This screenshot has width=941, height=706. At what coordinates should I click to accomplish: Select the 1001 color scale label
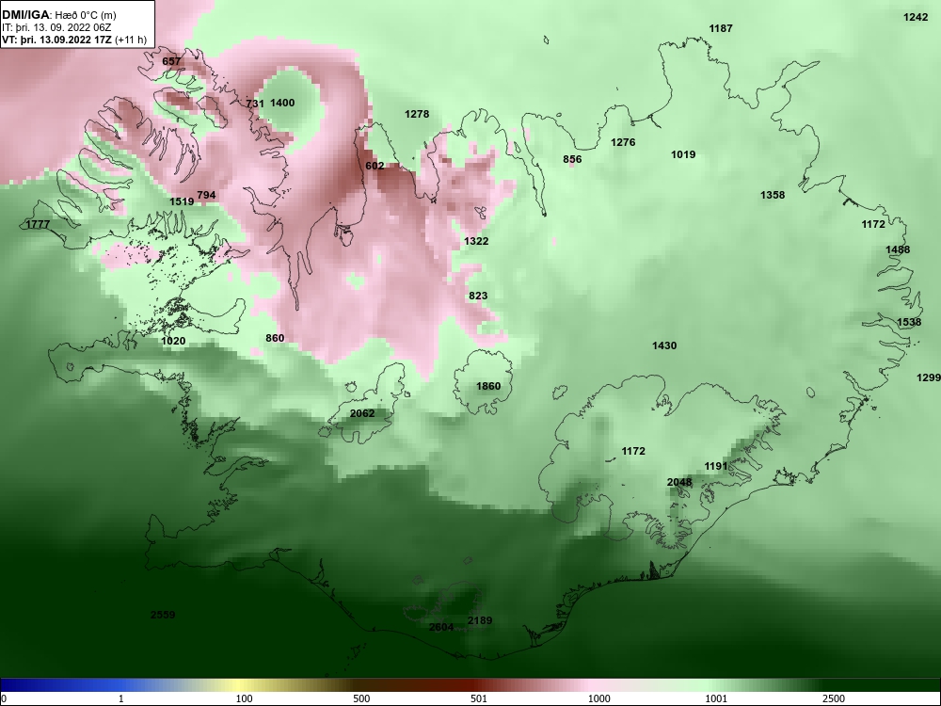click(x=716, y=698)
